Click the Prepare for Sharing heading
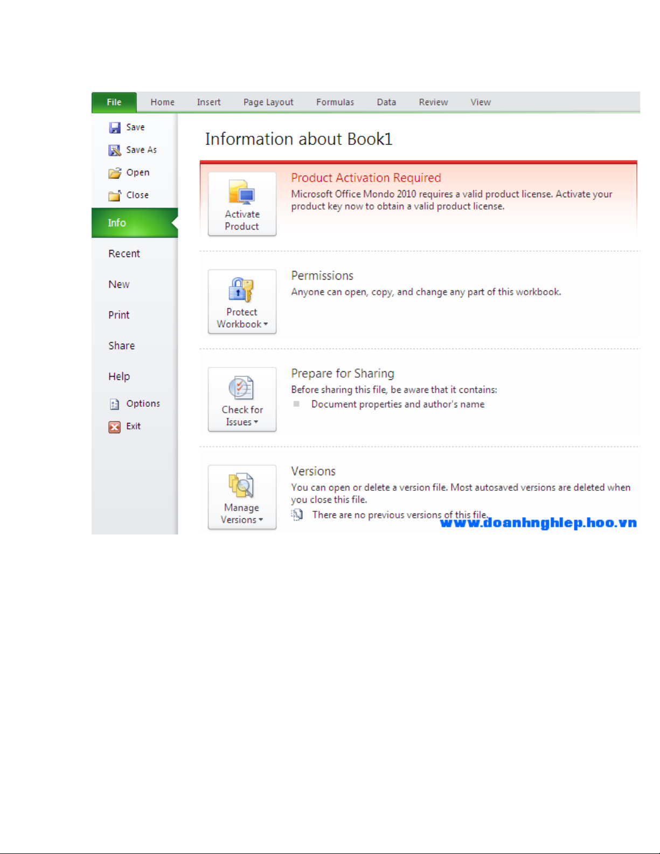The image size is (660, 854). point(343,374)
